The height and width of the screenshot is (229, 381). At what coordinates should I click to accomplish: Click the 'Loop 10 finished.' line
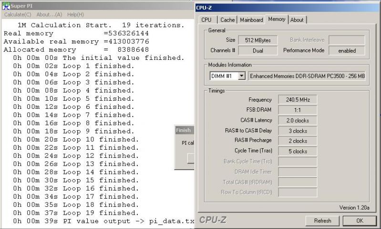pyautogui.click(x=76, y=140)
